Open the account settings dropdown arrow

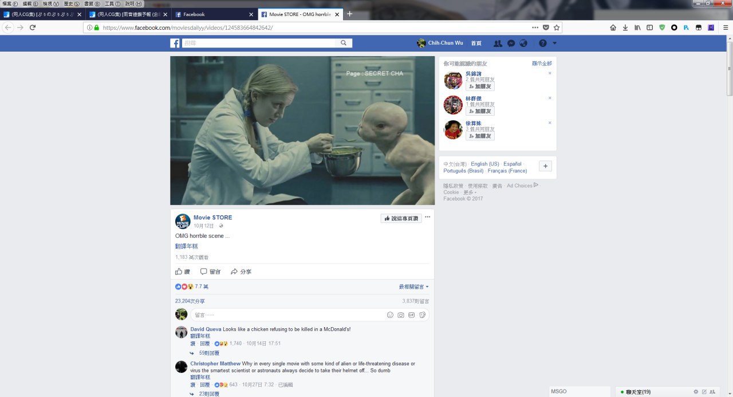pos(554,44)
